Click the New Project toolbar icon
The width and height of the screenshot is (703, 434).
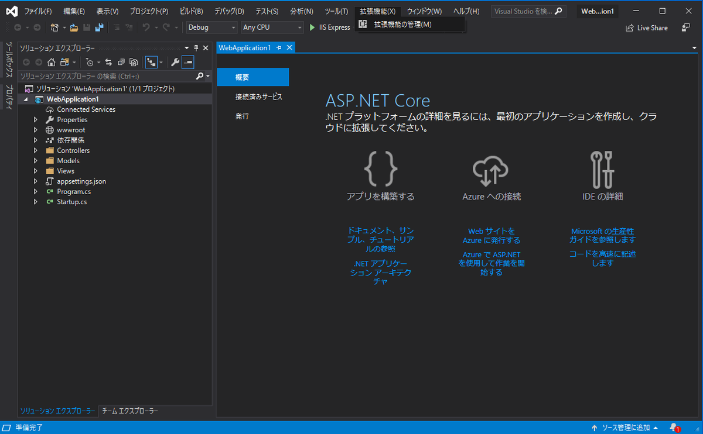click(56, 26)
